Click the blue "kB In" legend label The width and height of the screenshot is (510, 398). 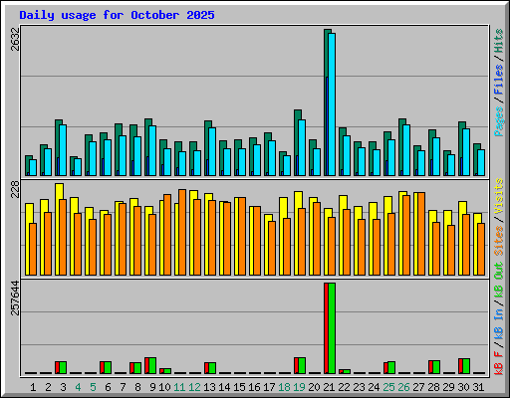click(x=499, y=323)
